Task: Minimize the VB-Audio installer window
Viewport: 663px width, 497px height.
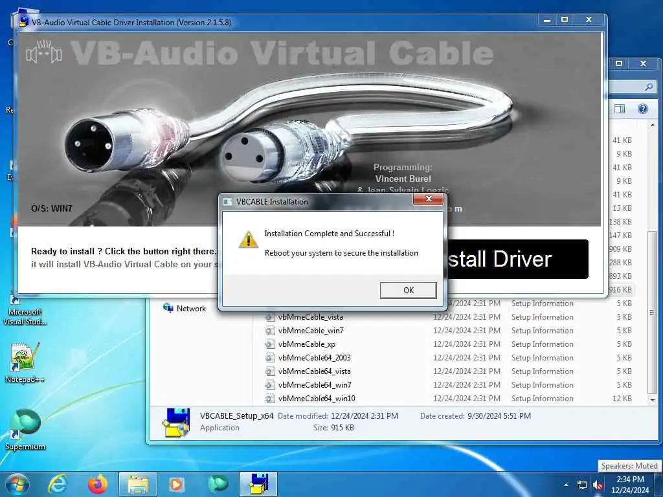Action: point(546,20)
